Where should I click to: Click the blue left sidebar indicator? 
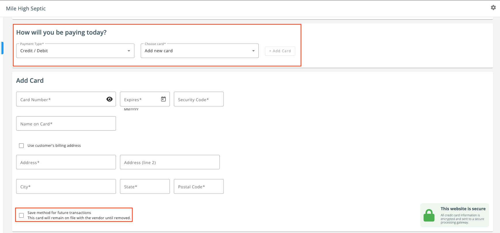[x=2, y=48]
